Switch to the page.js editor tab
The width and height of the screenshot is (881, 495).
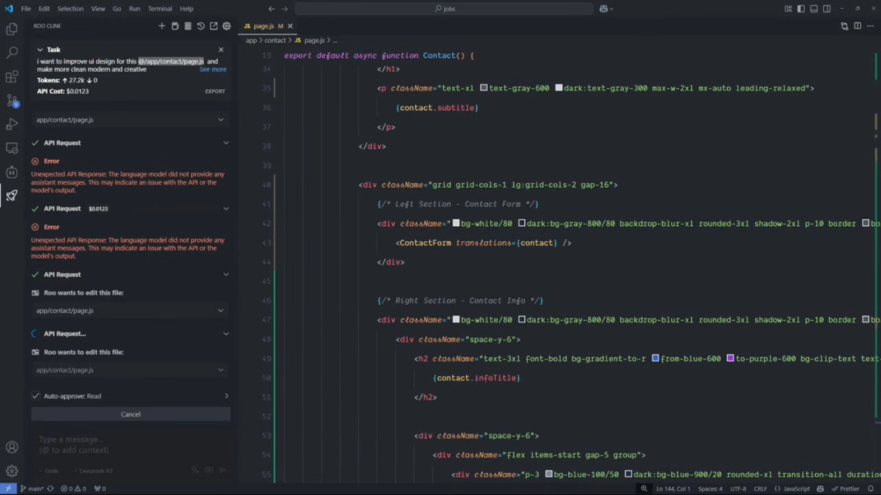point(264,26)
